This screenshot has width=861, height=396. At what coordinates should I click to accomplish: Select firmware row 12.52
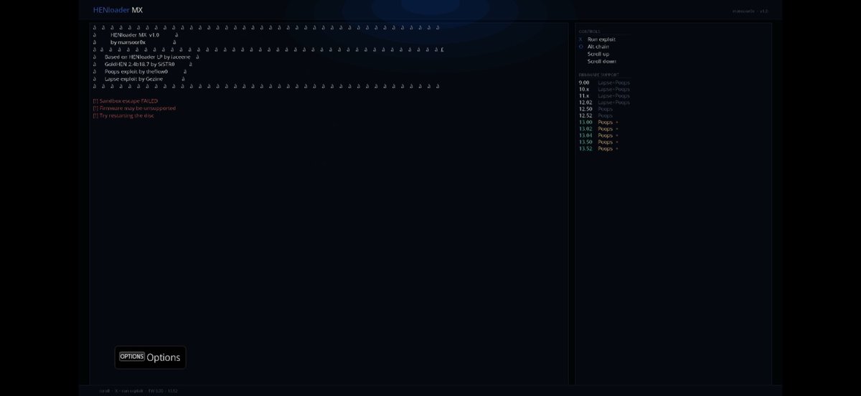click(x=596, y=115)
